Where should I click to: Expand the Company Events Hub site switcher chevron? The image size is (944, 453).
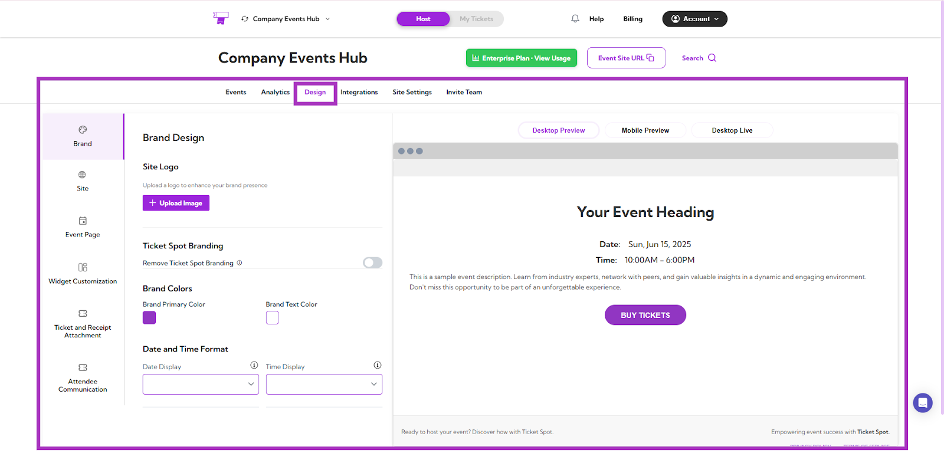328,19
